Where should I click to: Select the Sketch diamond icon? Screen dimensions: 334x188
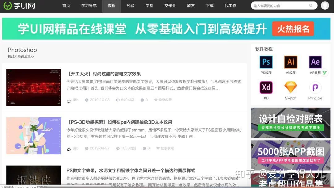pos(291,88)
